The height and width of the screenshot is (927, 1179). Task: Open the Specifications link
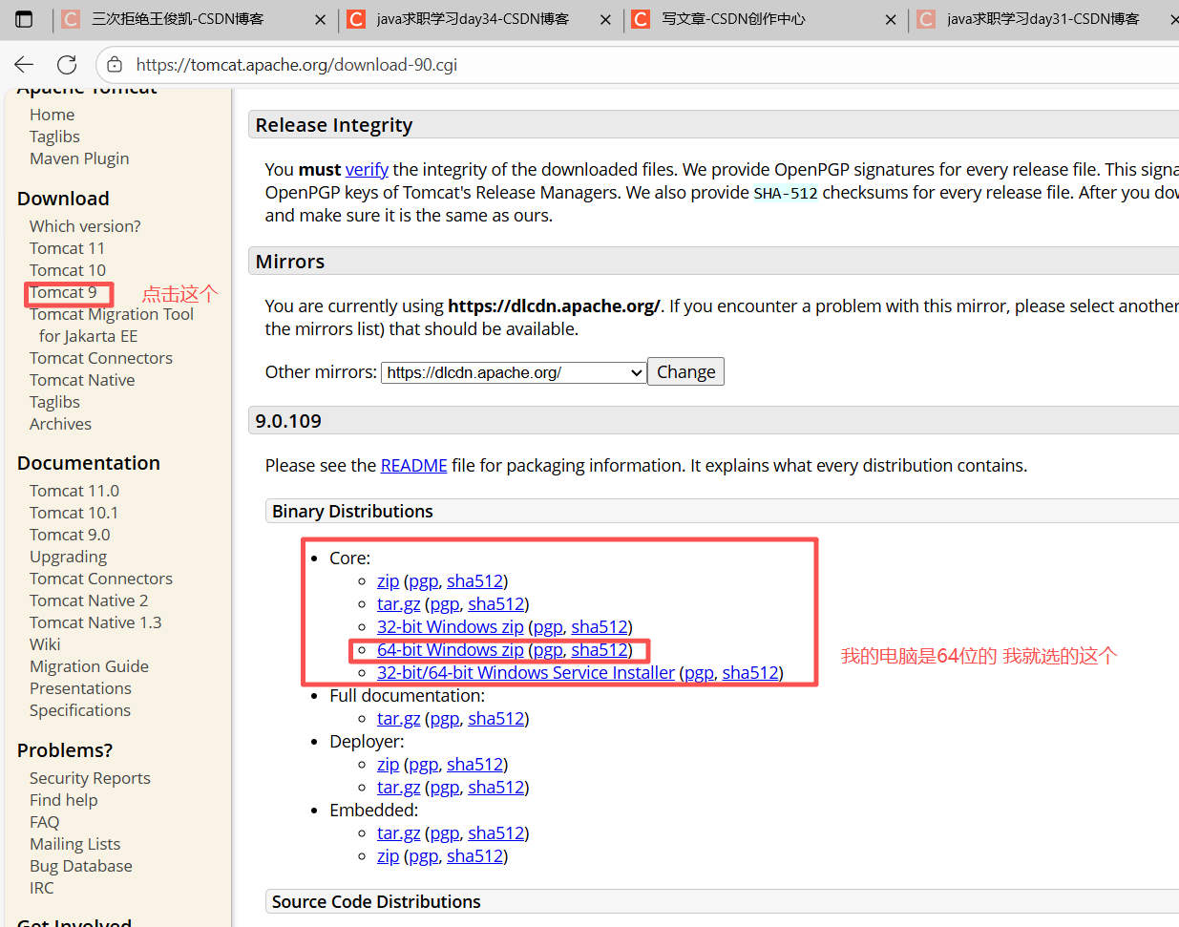point(80,710)
